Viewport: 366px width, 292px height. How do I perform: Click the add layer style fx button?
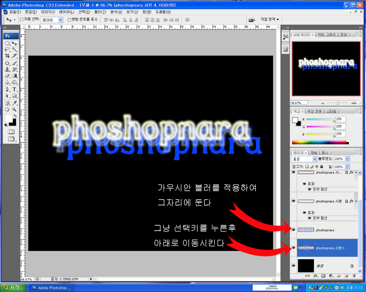[316, 276]
